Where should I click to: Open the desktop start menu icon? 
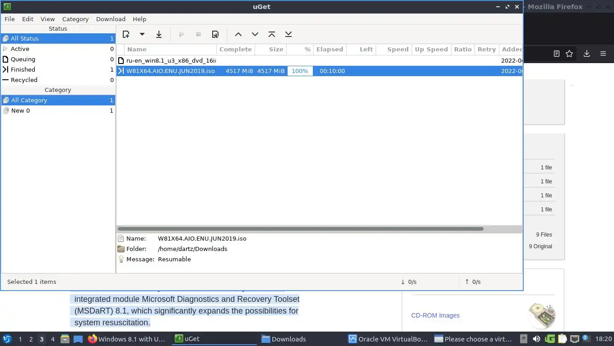click(7, 339)
